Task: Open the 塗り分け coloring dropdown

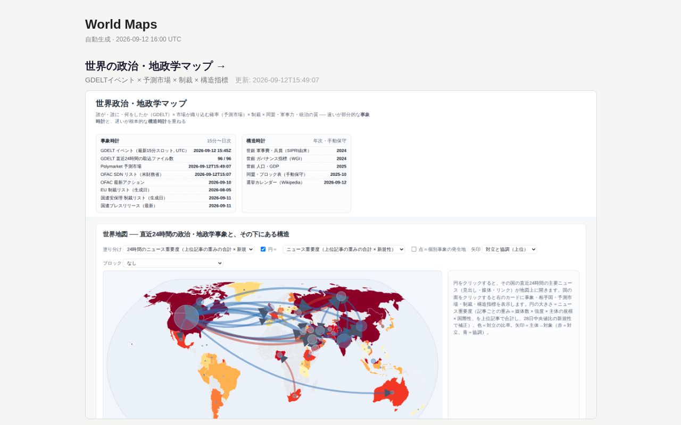Action: point(189,249)
